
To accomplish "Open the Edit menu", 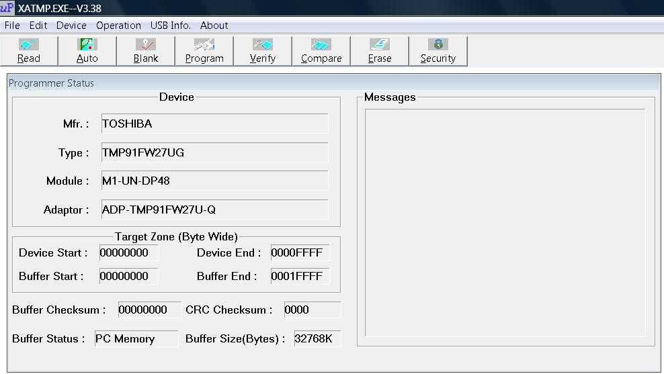I will (38, 26).
